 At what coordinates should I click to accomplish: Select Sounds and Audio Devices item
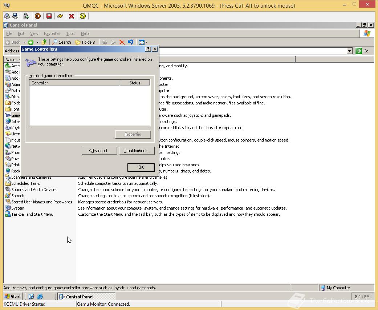31,190
